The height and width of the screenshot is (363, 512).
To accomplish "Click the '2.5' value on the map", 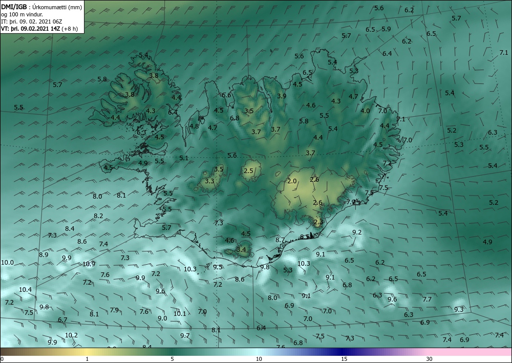I will 248,170.
